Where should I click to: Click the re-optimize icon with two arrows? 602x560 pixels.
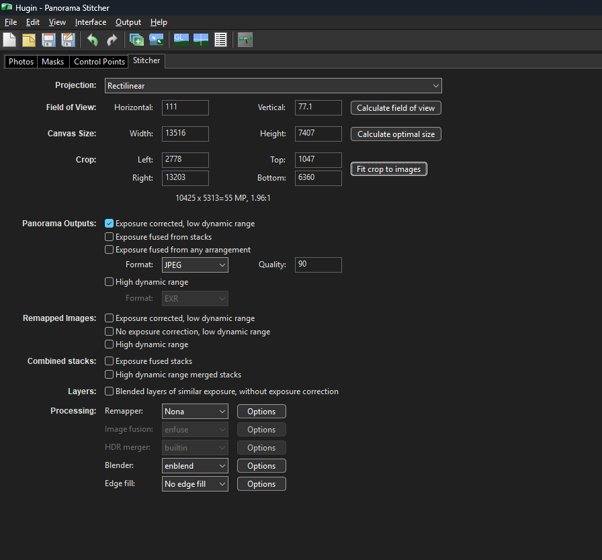point(157,40)
